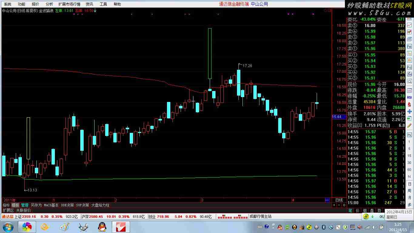Image resolution: width=414 pixels, height=233 pixels.
Task: Click the line-chart icon in right sidebar
Action: click(x=409, y=25)
